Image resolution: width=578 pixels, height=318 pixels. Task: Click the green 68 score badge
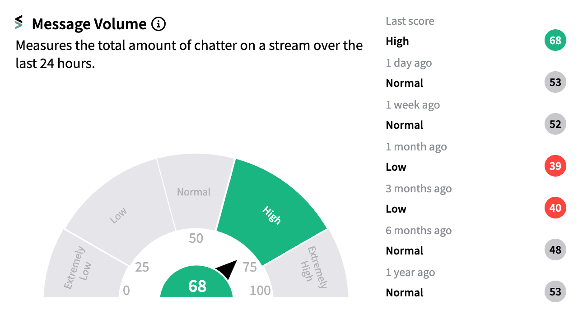click(x=555, y=41)
